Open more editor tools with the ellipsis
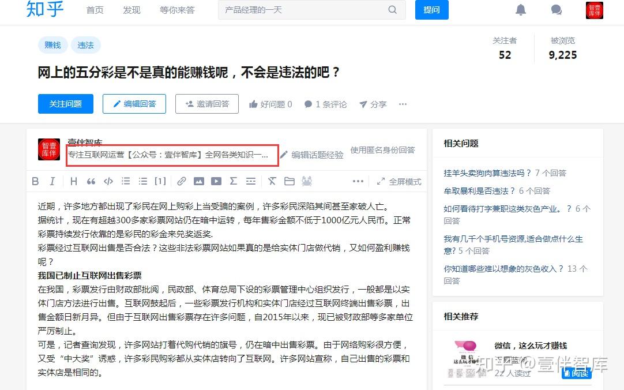 [x=358, y=181]
